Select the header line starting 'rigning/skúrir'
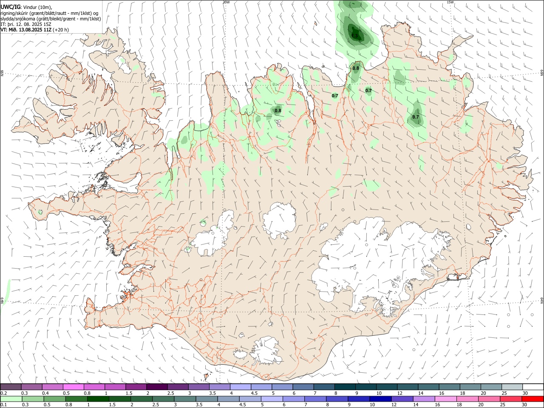Screen dimensions: 544x408 tap(50, 13)
